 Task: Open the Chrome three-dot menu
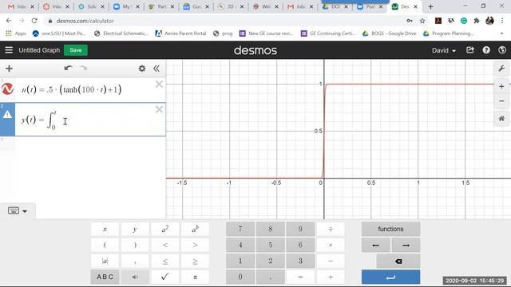[x=502, y=21]
